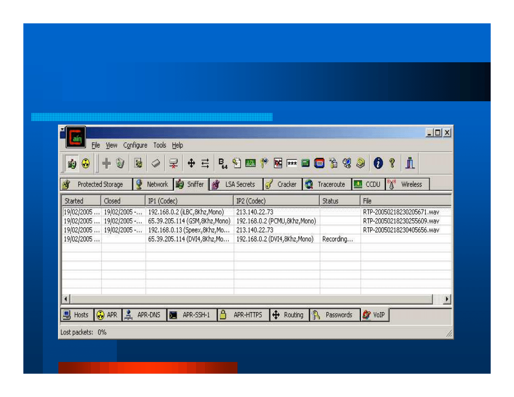
Task: Click the yellow question mark Help icon
Action: click(x=392, y=163)
